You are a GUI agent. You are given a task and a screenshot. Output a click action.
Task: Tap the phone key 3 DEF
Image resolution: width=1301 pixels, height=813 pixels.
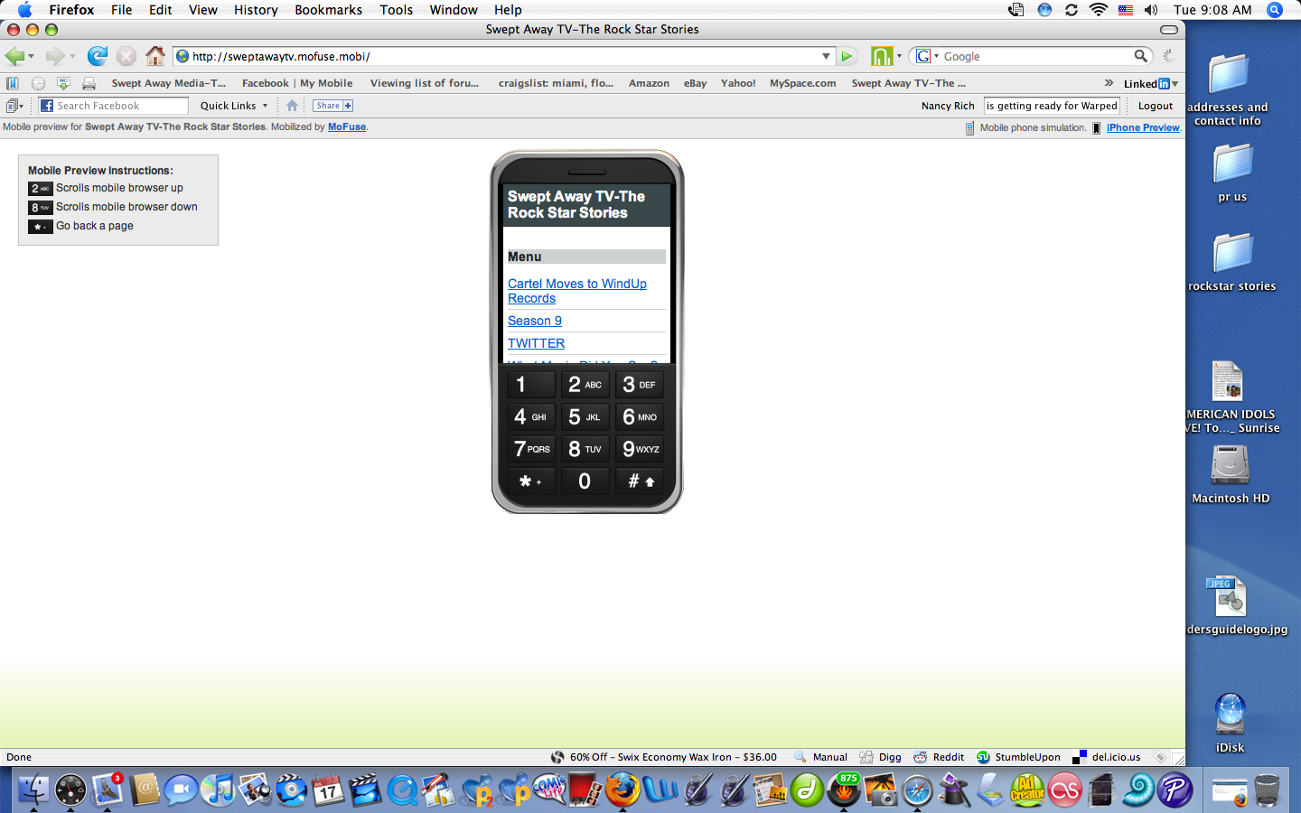640,384
